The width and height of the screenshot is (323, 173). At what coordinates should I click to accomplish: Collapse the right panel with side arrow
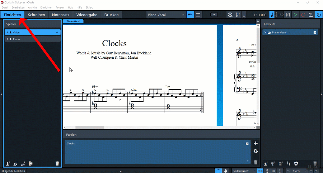click(322, 94)
